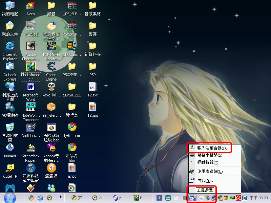Screen dimensions: 271x203
Task: Select the CuteFTP shortcut
Action: [x=10, y=171]
